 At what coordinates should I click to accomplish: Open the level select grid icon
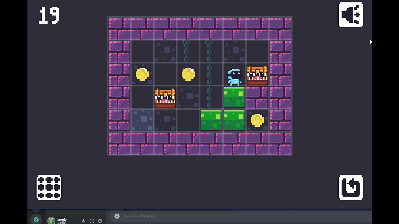(x=49, y=187)
